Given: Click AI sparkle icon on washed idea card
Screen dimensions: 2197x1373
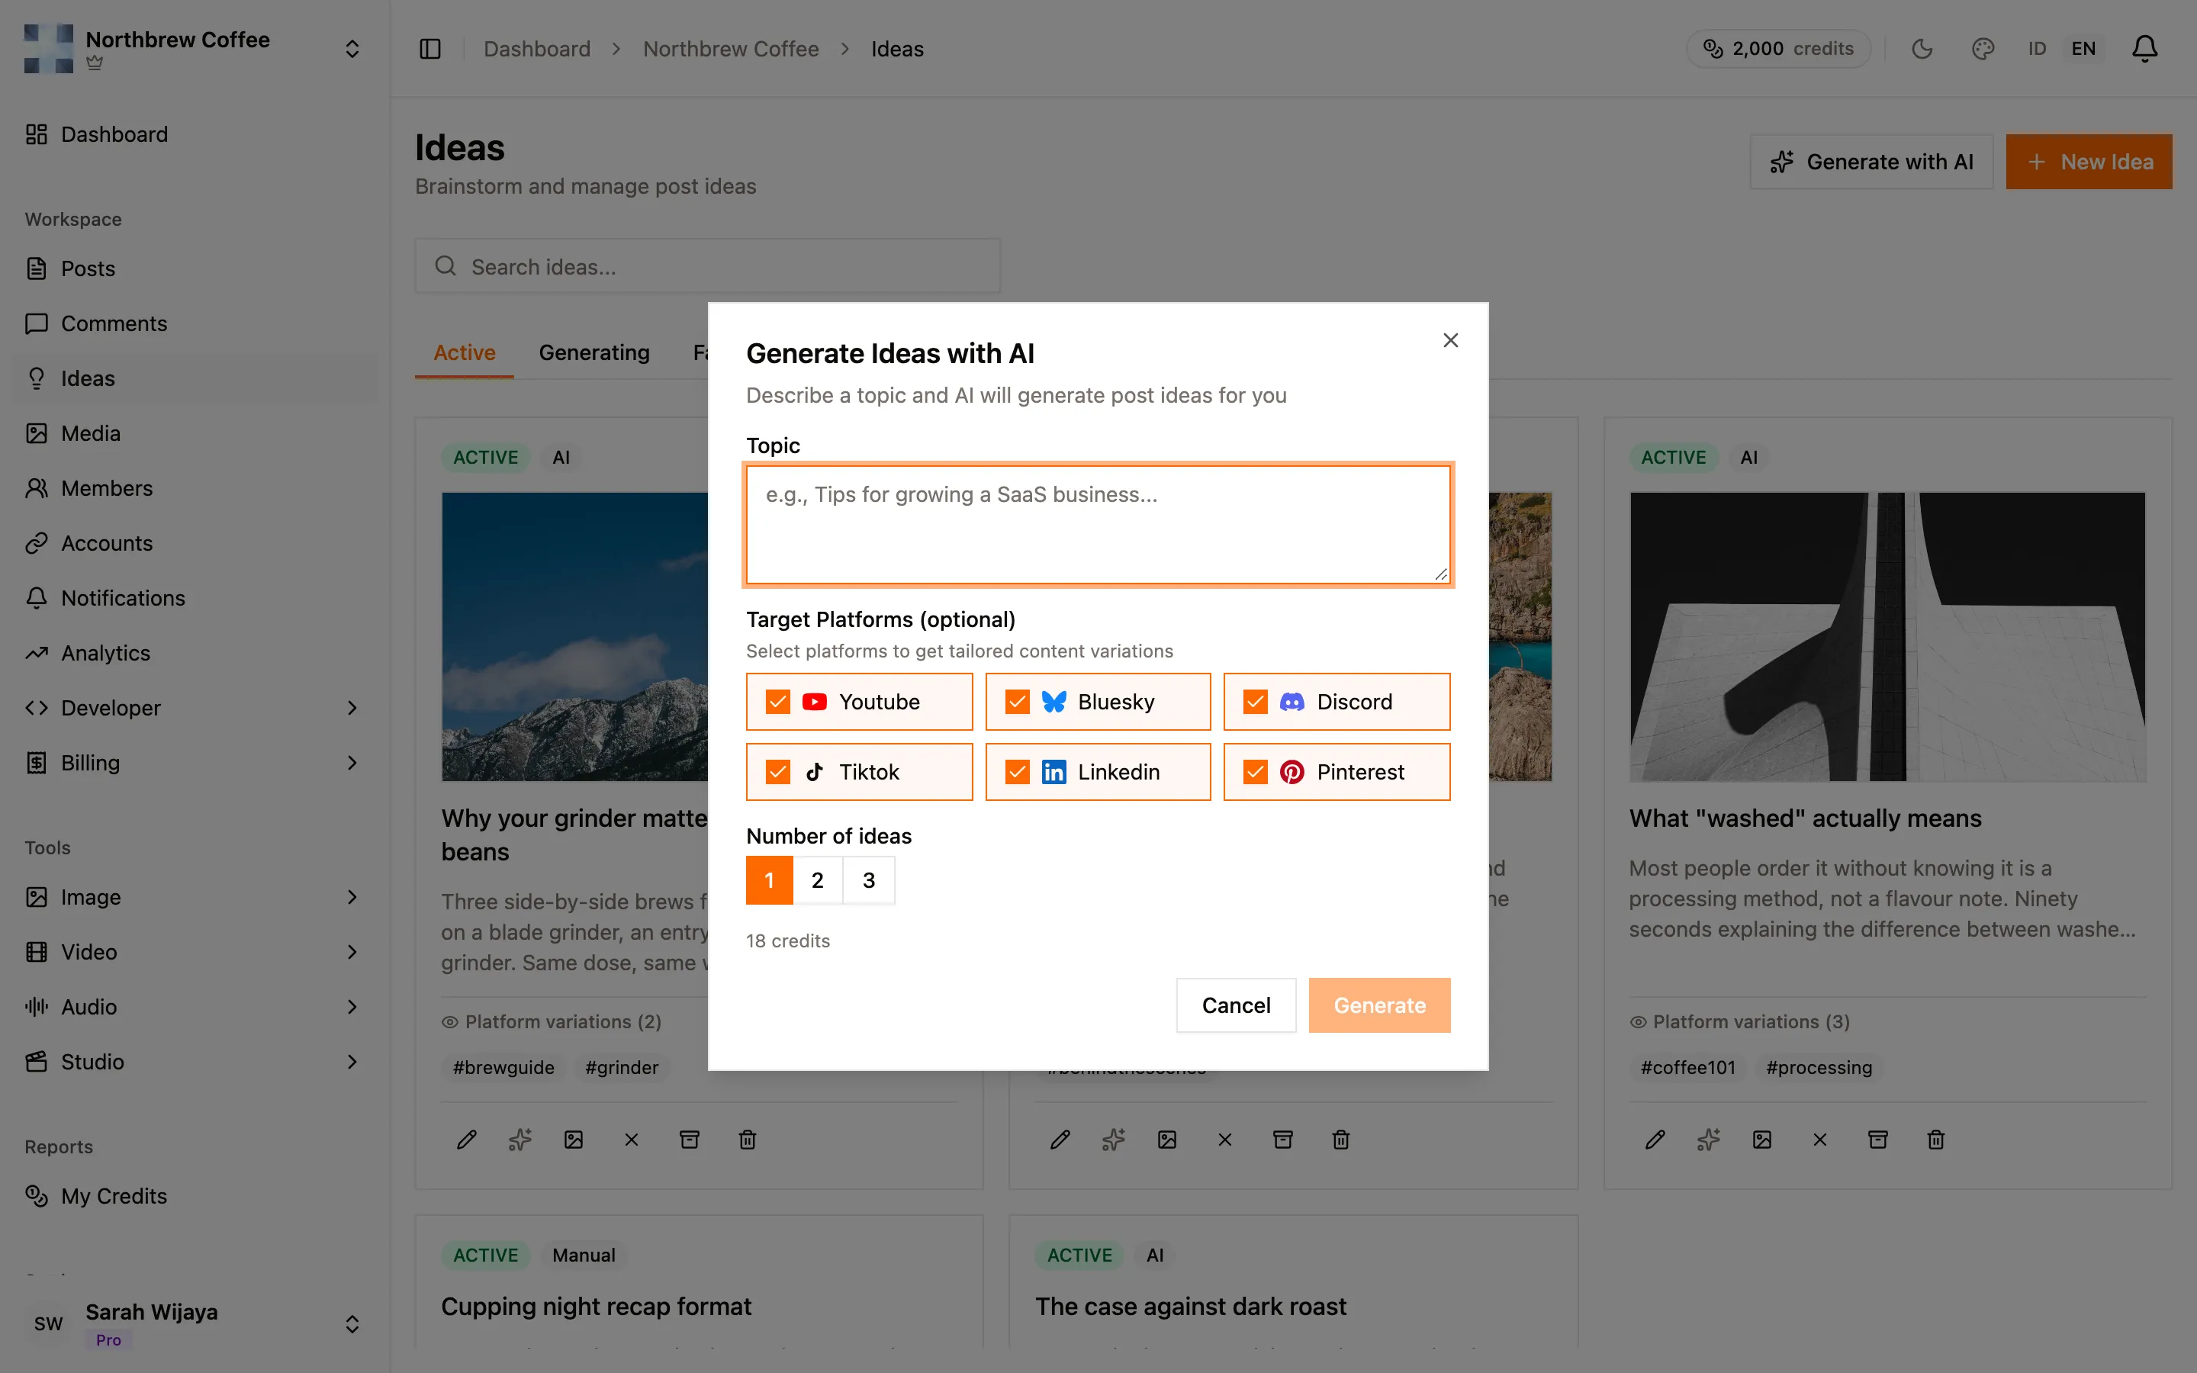Looking at the screenshot, I should (1709, 1140).
